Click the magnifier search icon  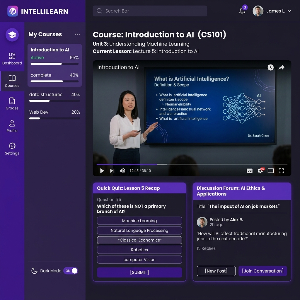coord(99,11)
